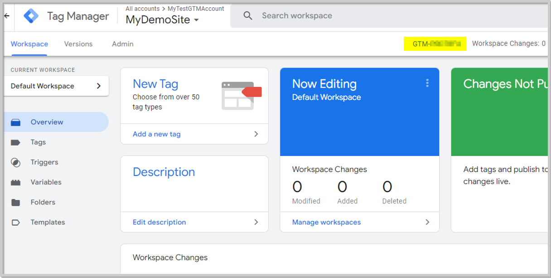The image size is (551, 278).
Task: Switch to the Admin tab
Action: click(123, 44)
